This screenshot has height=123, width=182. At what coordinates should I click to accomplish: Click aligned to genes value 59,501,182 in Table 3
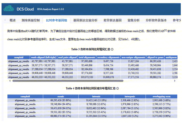155,73
